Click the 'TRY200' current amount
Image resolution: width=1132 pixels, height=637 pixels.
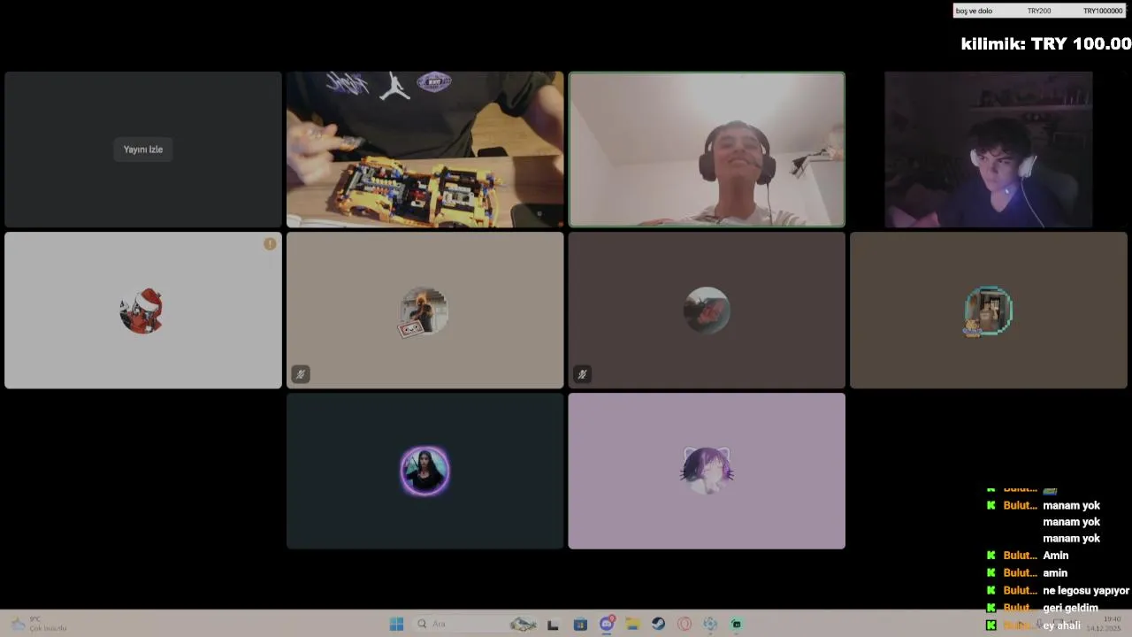click(1039, 11)
